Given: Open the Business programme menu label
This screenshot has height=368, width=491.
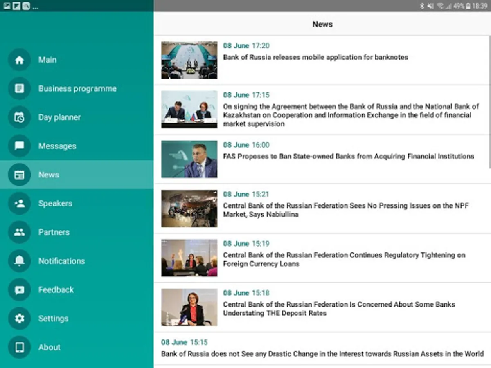Looking at the screenshot, I should click(x=77, y=88).
